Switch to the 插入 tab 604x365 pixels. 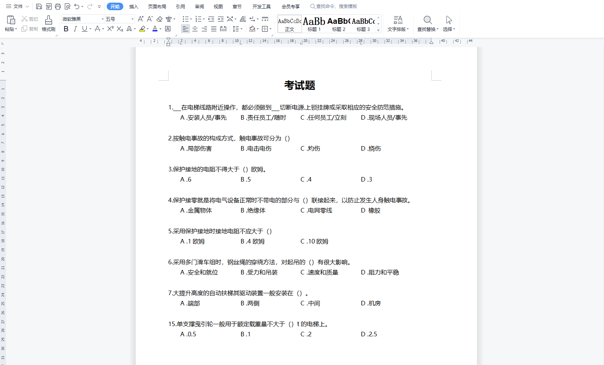point(134,6)
